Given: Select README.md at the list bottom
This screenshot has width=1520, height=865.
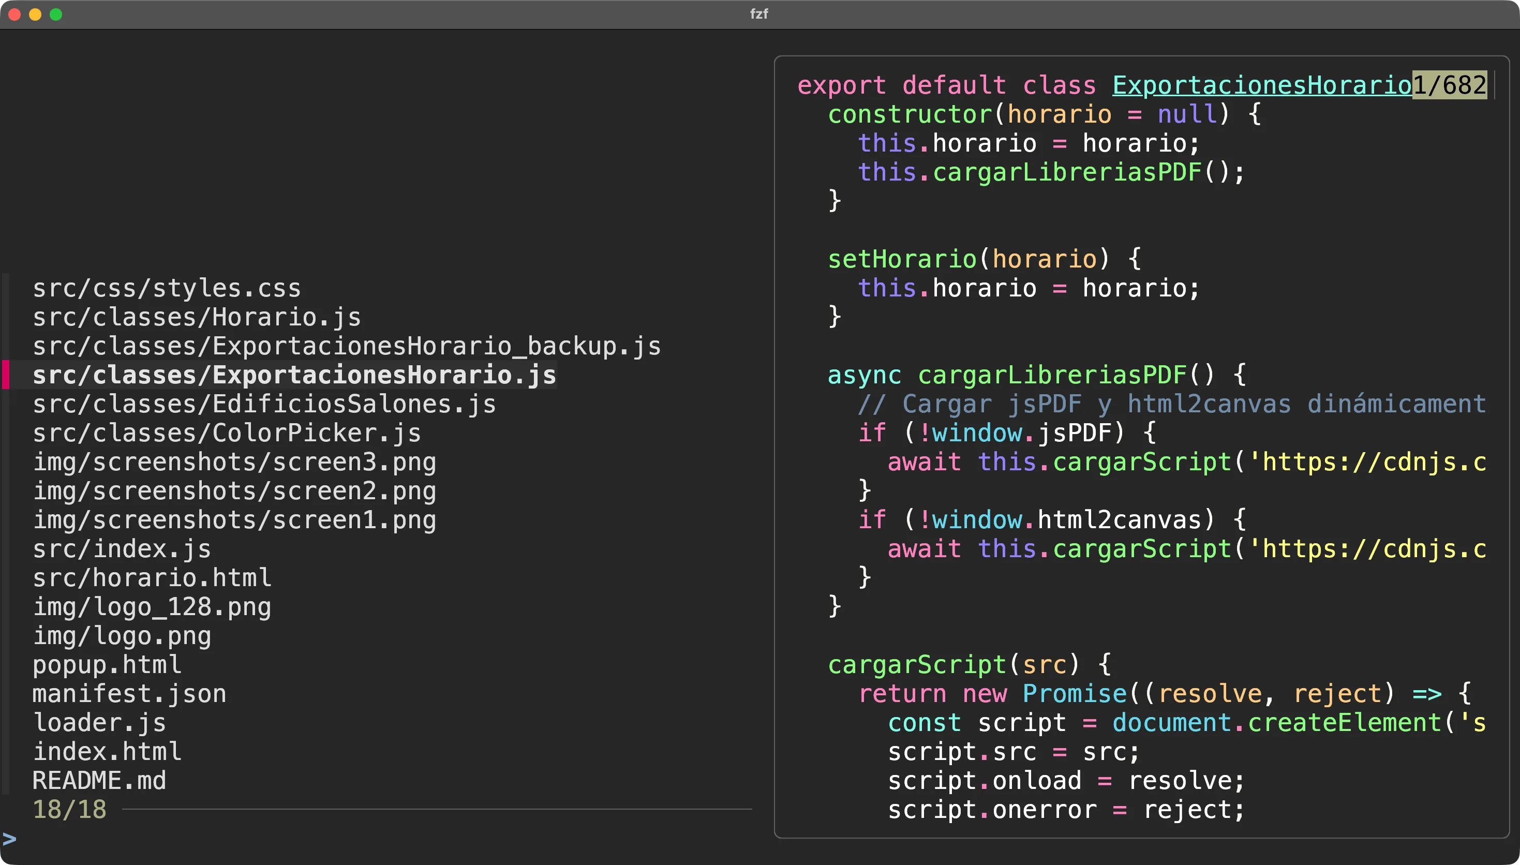Looking at the screenshot, I should click(x=99, y=781).
